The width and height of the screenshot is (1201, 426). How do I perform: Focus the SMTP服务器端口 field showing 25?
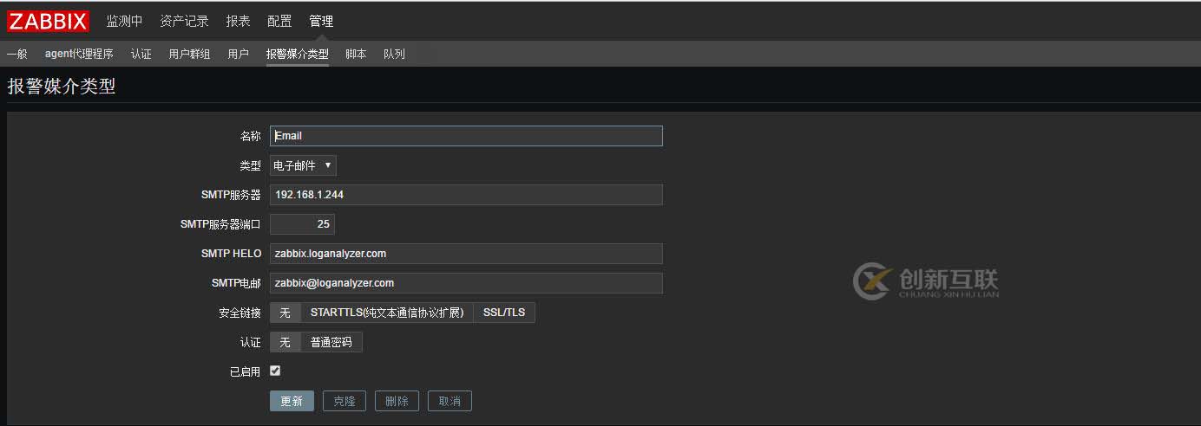302,224
